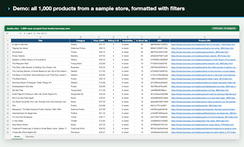Switch to the Summary sheet tab
This screenshot has width=244, height=147.
(30, 137)
